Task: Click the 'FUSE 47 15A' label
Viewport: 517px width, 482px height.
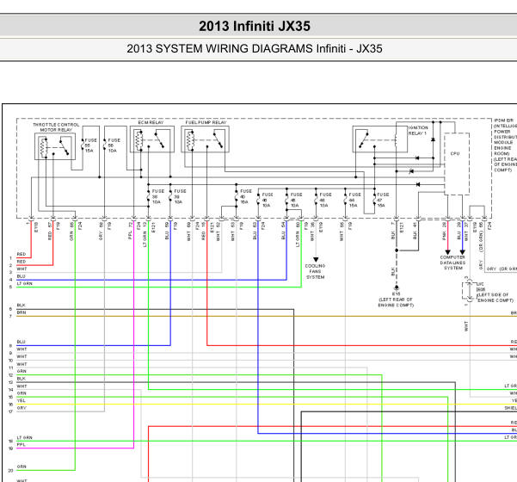Action: coord(383,200)
